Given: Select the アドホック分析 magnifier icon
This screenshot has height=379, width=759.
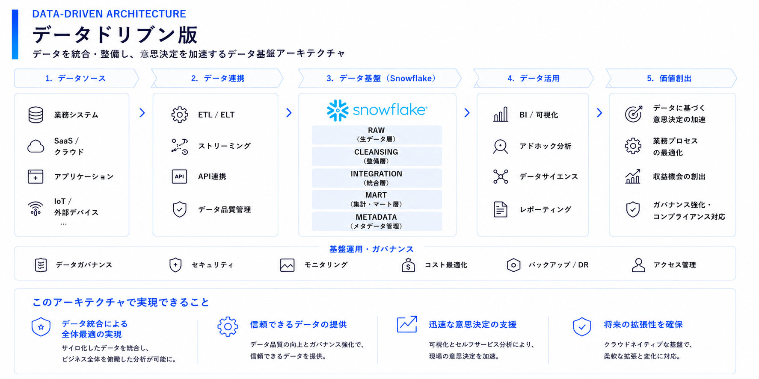Looking at the screenshot, I should [x=500, y=147].
